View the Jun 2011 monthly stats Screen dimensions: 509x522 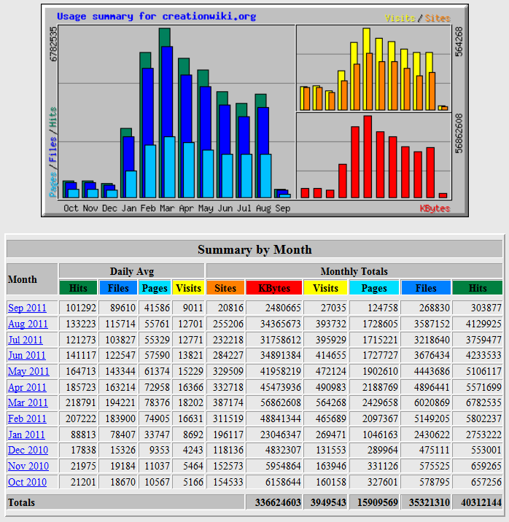click(26, 356)
